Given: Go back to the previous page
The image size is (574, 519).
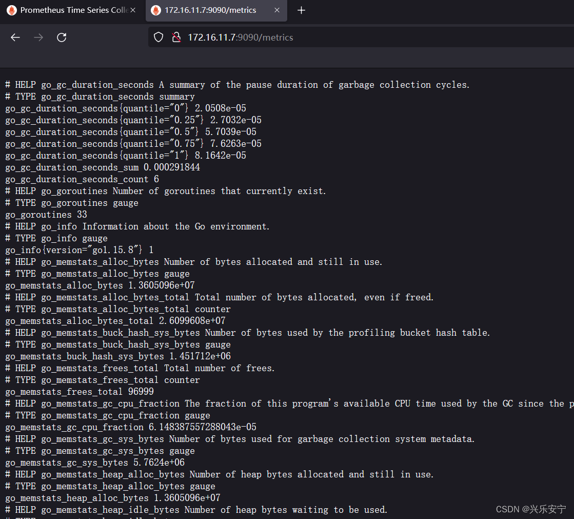Looking at the screenshot, I should click(15, 37).
